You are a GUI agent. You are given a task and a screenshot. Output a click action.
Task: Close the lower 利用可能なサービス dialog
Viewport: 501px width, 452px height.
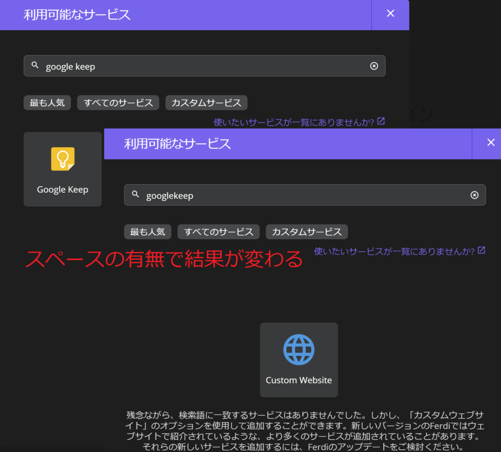click(491, 142)
